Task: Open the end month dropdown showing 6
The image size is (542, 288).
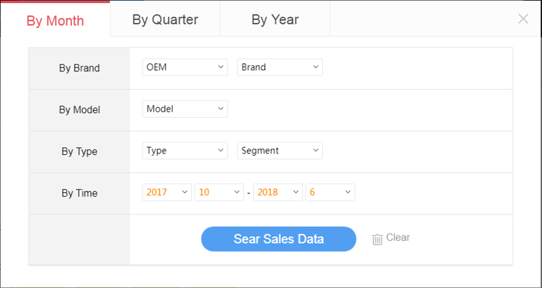Action: point(330,192)
